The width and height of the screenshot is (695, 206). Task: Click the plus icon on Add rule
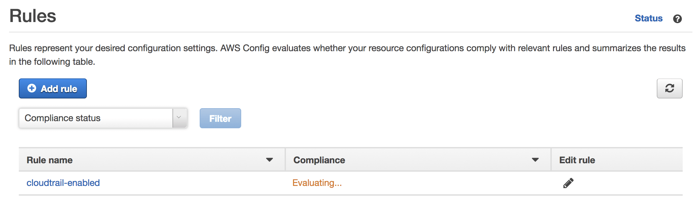pos(32,88)
